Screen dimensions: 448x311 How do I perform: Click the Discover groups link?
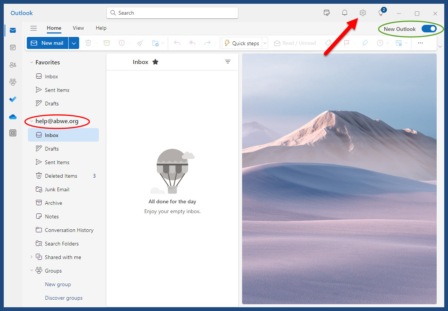point(64,298)
